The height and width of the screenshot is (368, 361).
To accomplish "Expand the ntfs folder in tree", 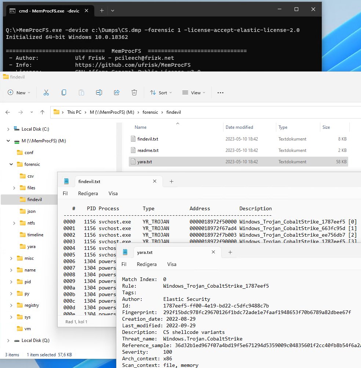I will click(14, 223).
